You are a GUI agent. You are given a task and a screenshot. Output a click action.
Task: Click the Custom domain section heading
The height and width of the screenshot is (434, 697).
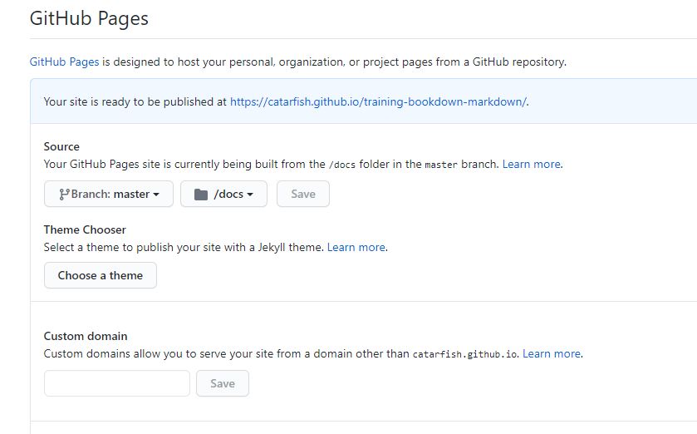coord(86,336)
